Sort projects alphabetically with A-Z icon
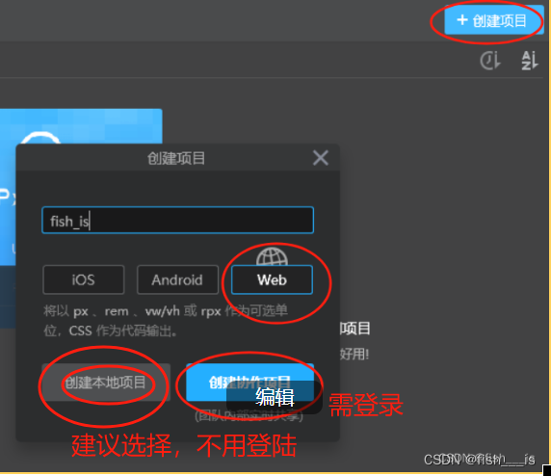The width and height of the screenshot is (551, 476). [x=530, y=61]
